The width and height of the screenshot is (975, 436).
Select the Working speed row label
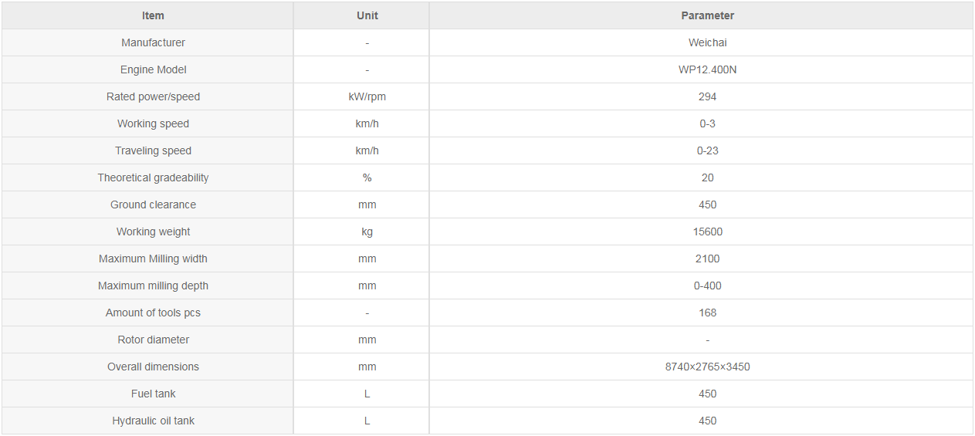click(x=153, y=123)
